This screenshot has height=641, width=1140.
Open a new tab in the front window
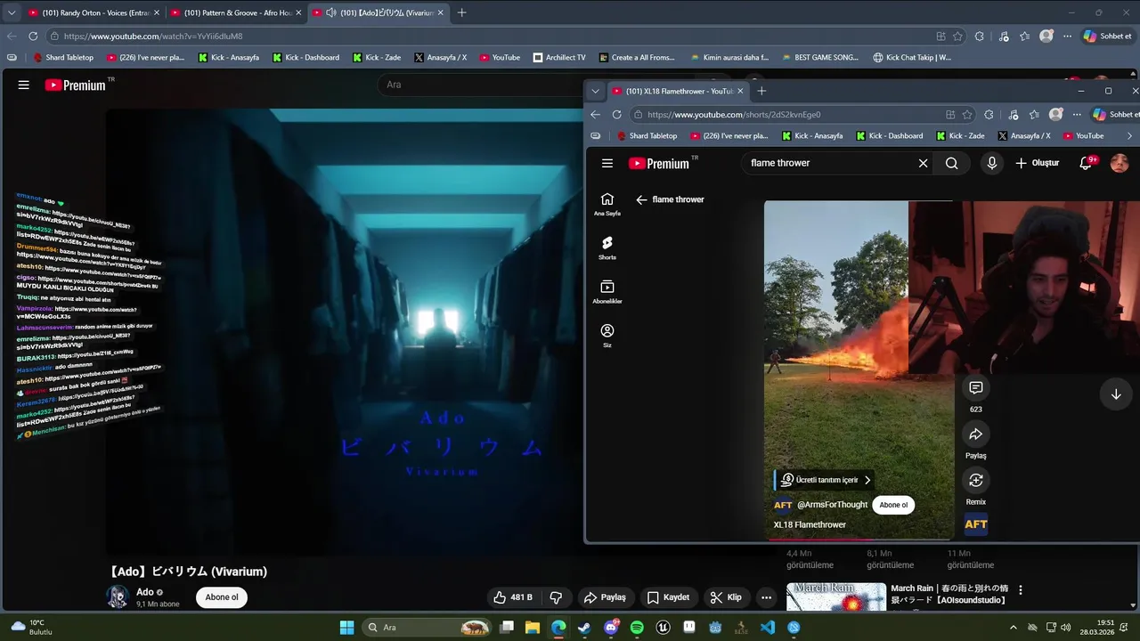tap(761, 91)
